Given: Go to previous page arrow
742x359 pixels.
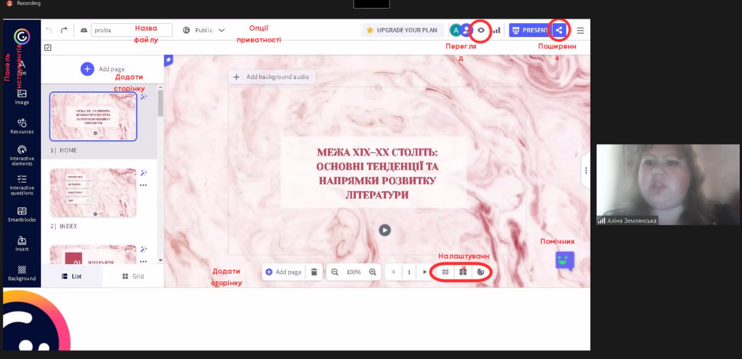Looking at the screenshot, I should click(x=393, y=272).
